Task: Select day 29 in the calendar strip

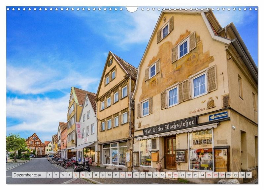Action: pos(236,175)
